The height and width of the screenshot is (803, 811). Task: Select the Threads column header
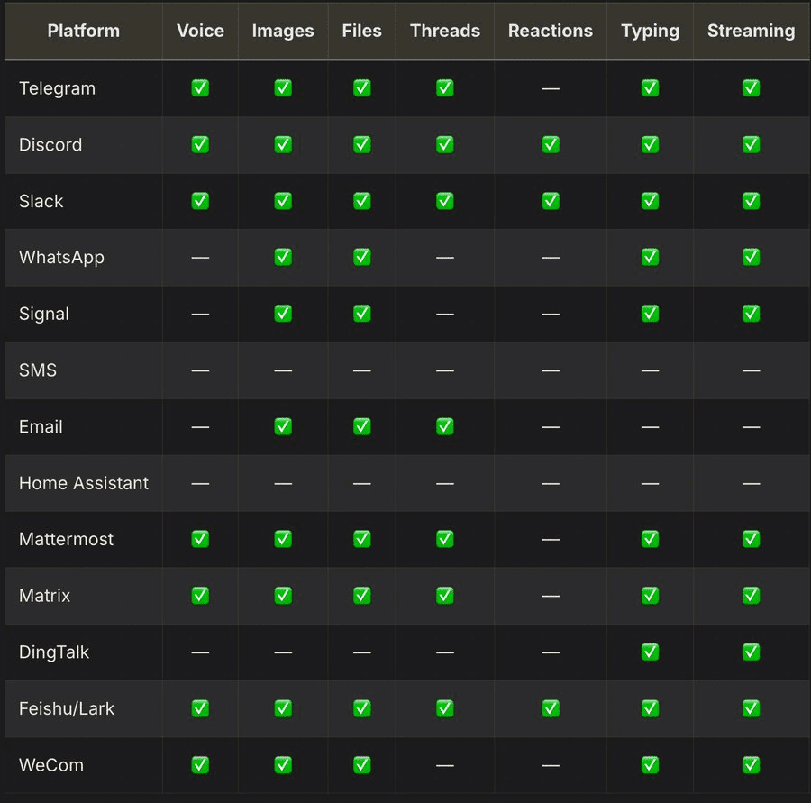click(445, 31)
